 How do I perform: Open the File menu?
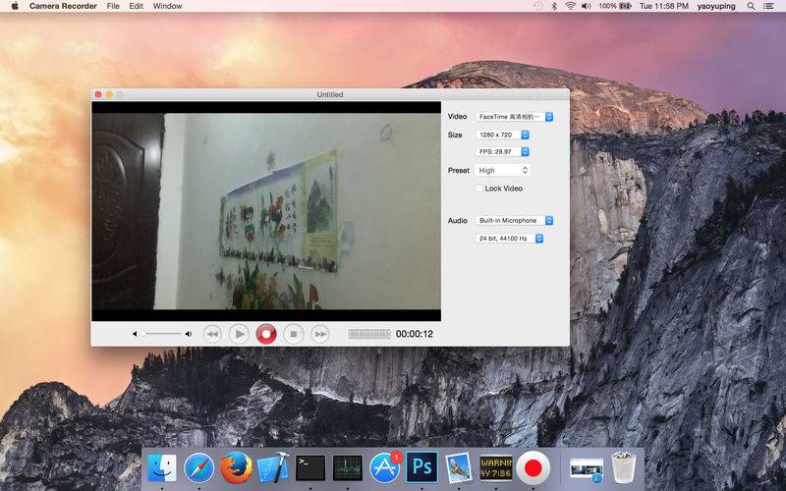113,6
